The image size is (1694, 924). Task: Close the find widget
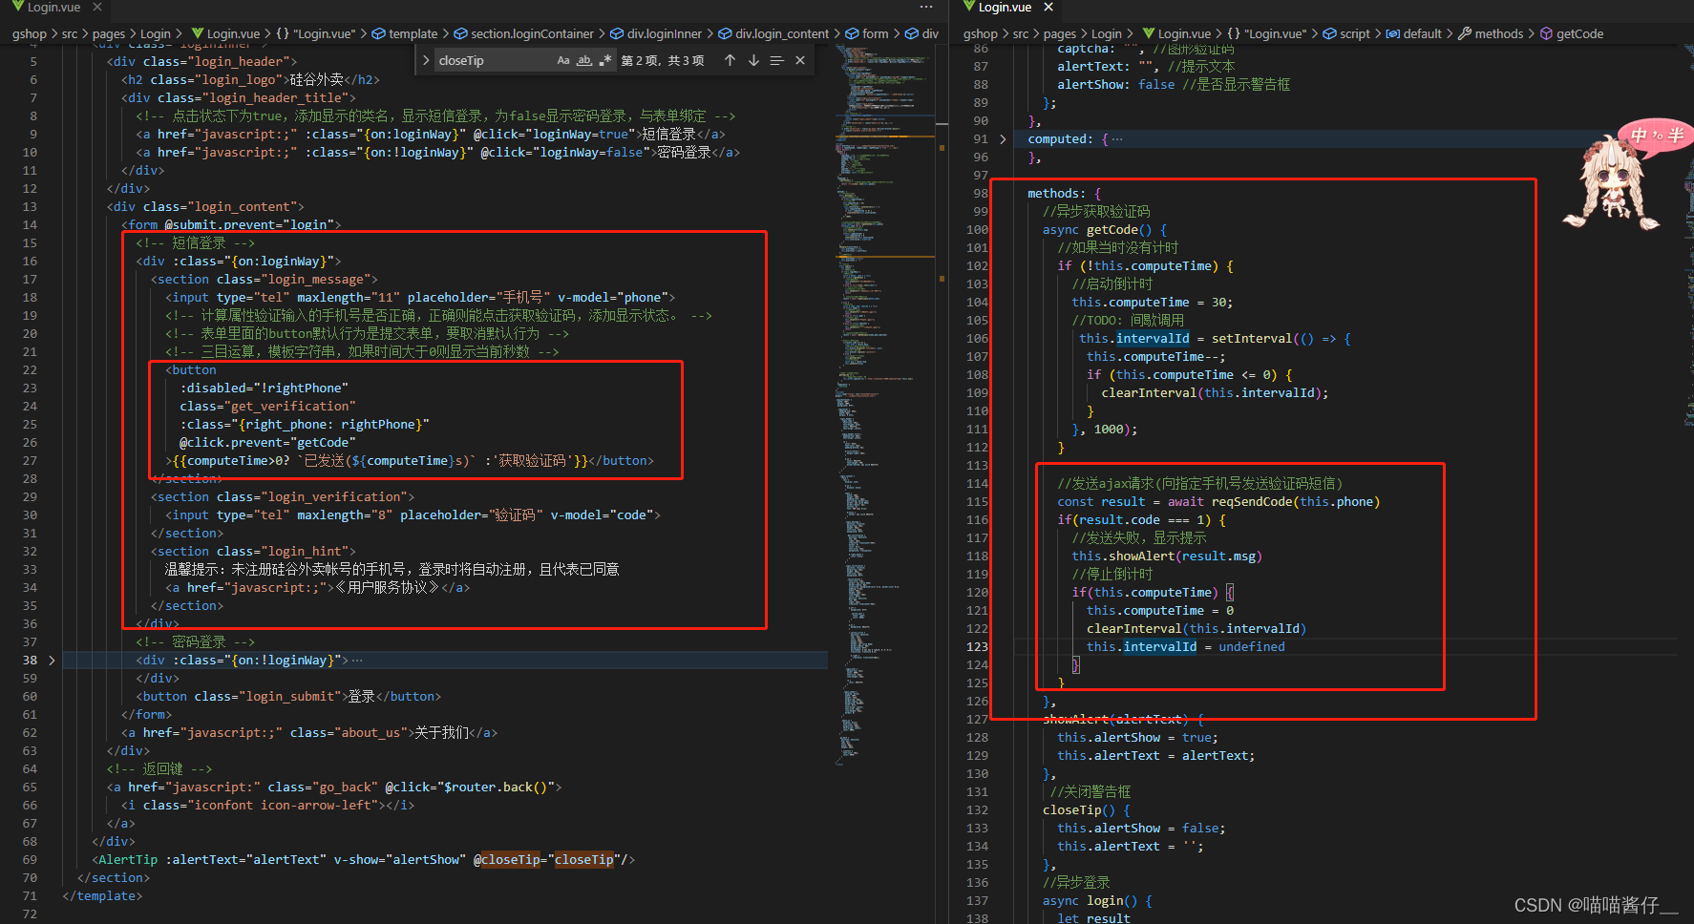coord(800,60)
